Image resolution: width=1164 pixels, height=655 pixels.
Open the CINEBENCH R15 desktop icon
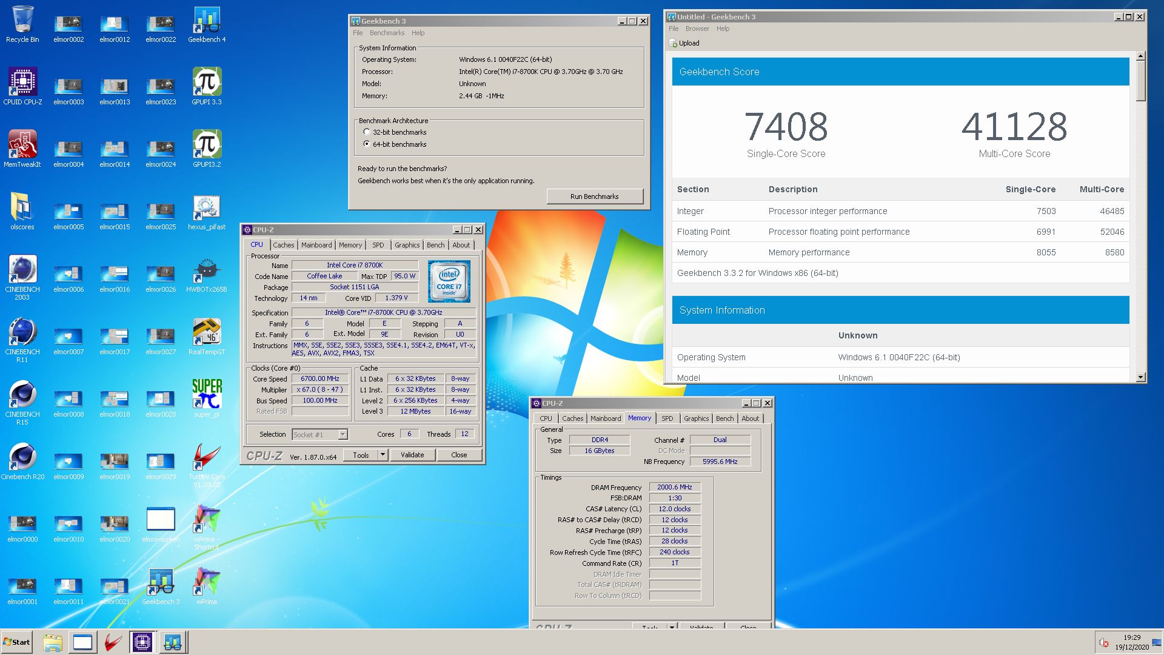[22, 401]
